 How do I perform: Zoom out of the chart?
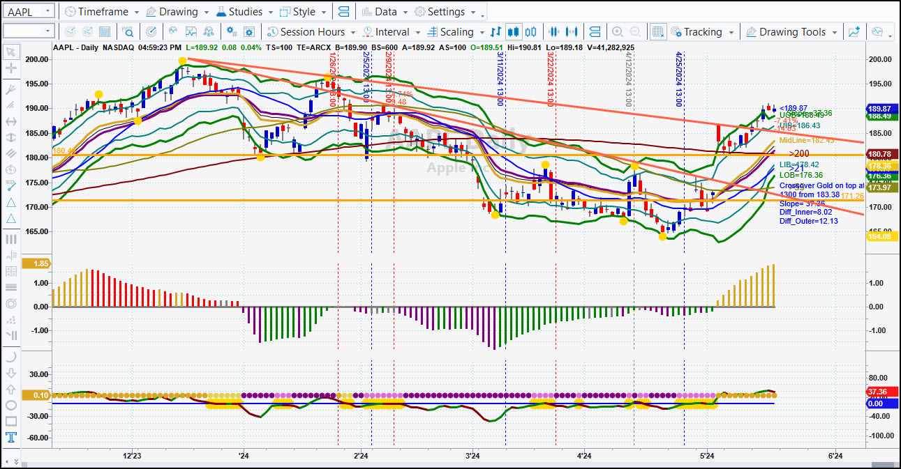635,32
